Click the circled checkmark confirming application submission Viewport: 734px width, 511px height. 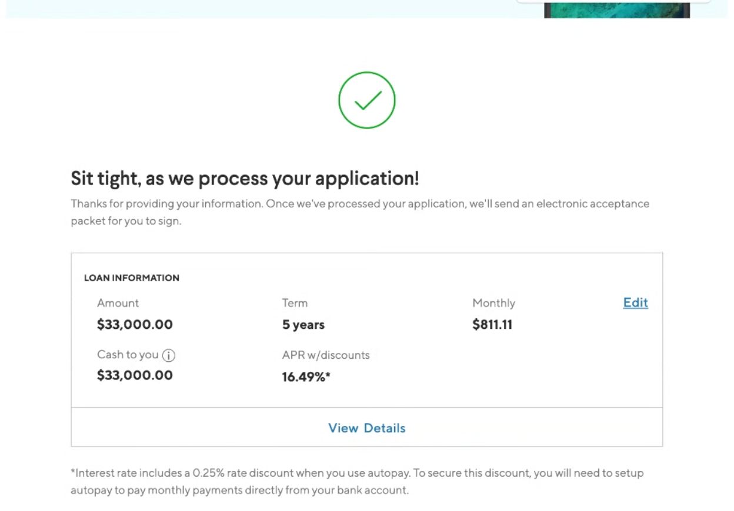(x=366, y=99)
